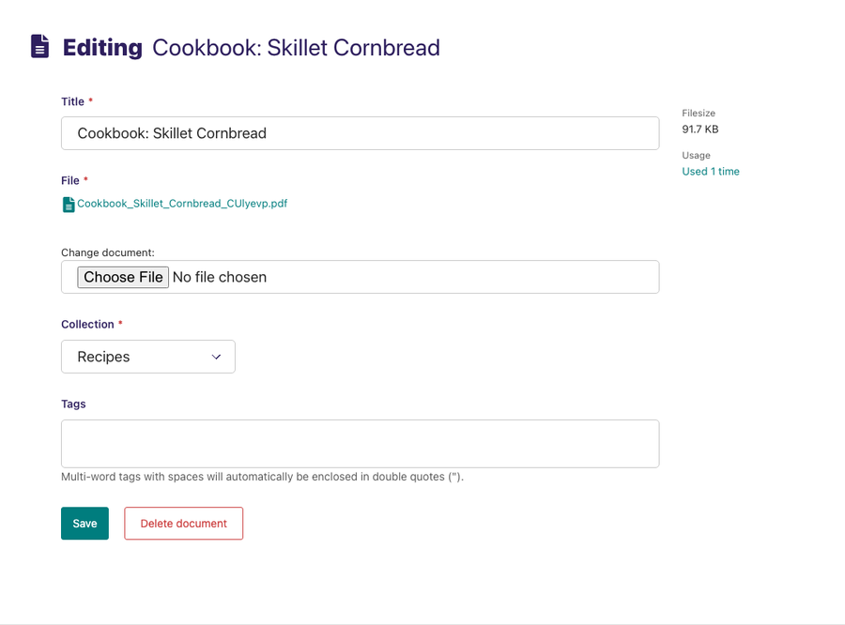Click the green PDF file icon

(x=69, y=204)
